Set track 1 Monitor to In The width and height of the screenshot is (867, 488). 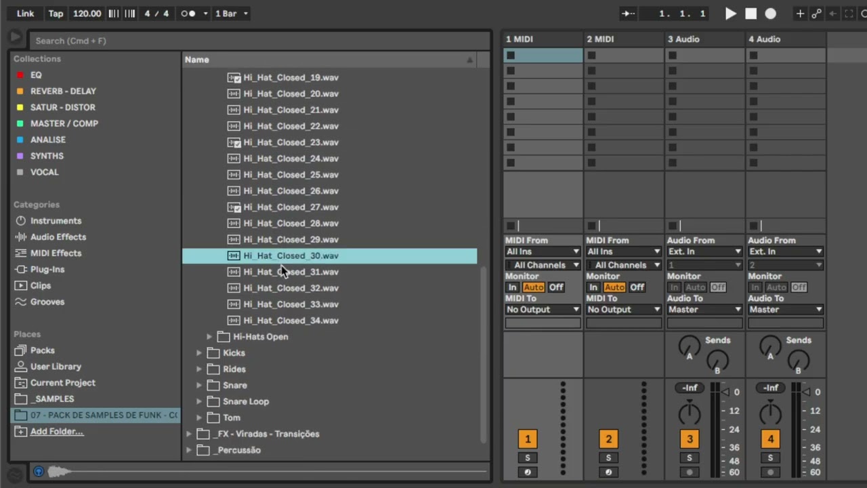pyautogui.click(x=513, y=287)
